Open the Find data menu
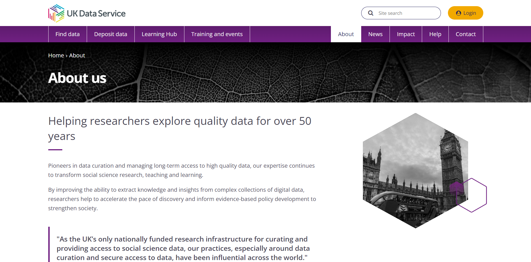Viewport: 531px width, 262px height. (67, 34)
